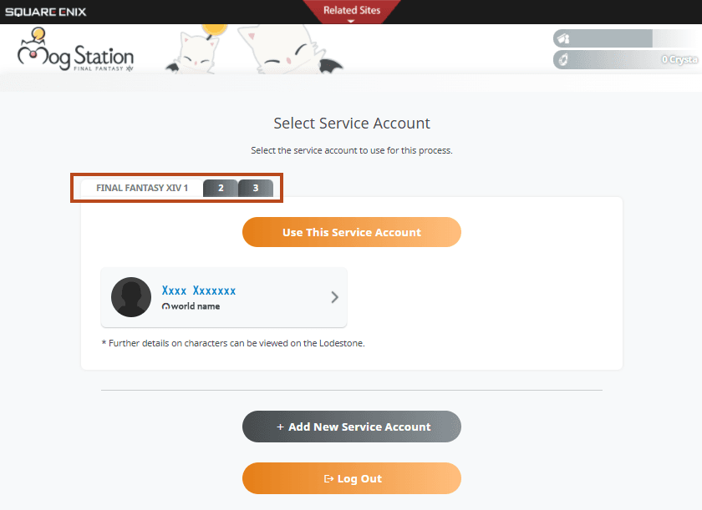702x510 pixels.
Task: Click the Crysta crystal icon
Action: click(x=562, y=60)
